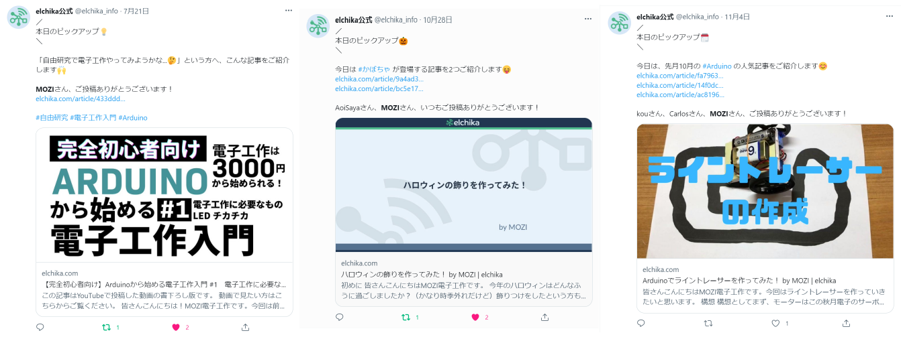The width and height of the screenshot is (901, 337).
Task: Open the Halloween decoration article card
Action: coord(463,212)
